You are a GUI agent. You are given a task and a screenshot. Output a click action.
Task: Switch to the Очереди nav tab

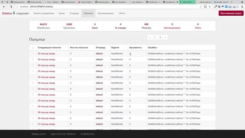(x=74, y=13)
